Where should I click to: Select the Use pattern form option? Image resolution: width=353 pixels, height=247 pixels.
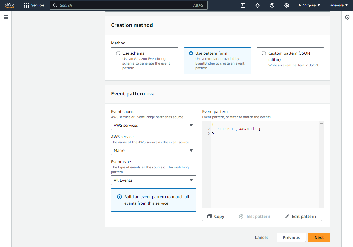[191, 53]
